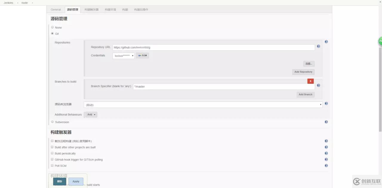Click the Apply button
Viewport: 382px width, 188px height.
pyautogui.click(x=76, y=181)
